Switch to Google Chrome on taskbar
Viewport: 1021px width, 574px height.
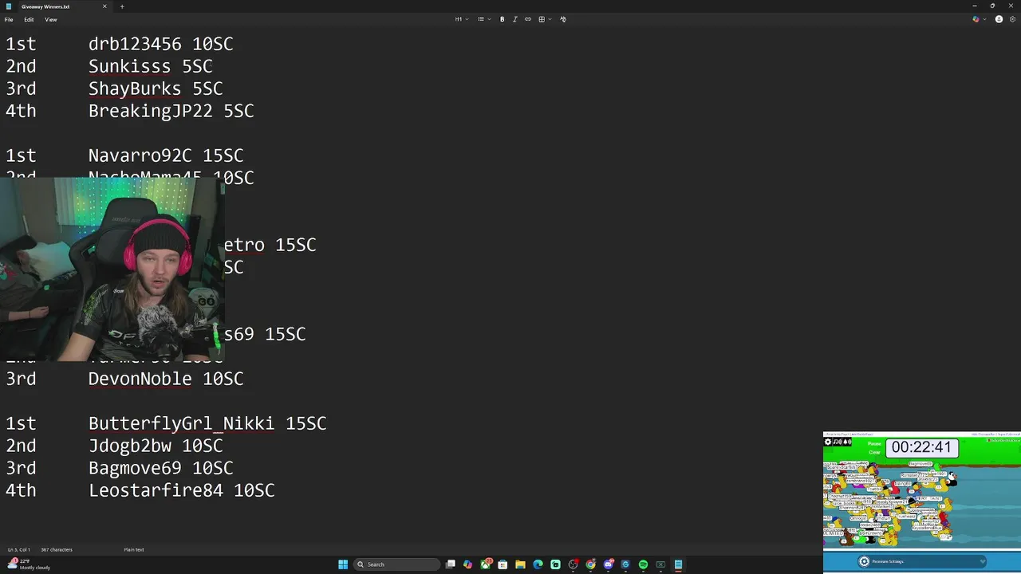590,564
